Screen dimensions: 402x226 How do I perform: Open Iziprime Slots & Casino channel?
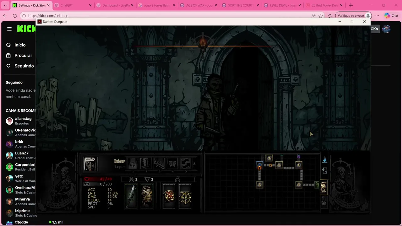click(21, 213)
